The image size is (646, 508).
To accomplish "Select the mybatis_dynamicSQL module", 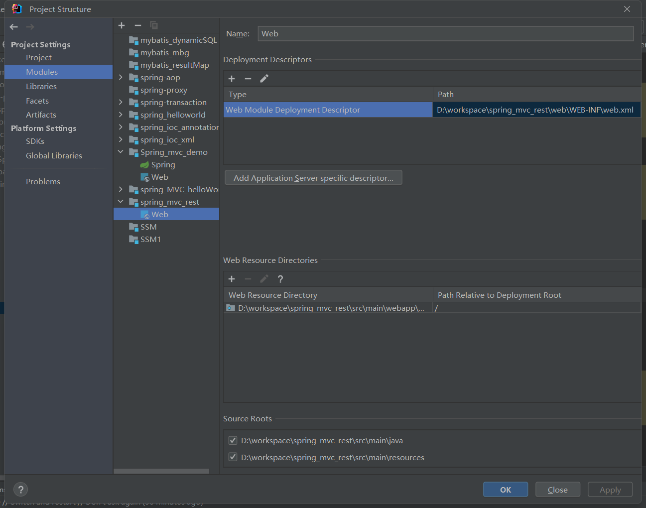I will click(173, 40).
